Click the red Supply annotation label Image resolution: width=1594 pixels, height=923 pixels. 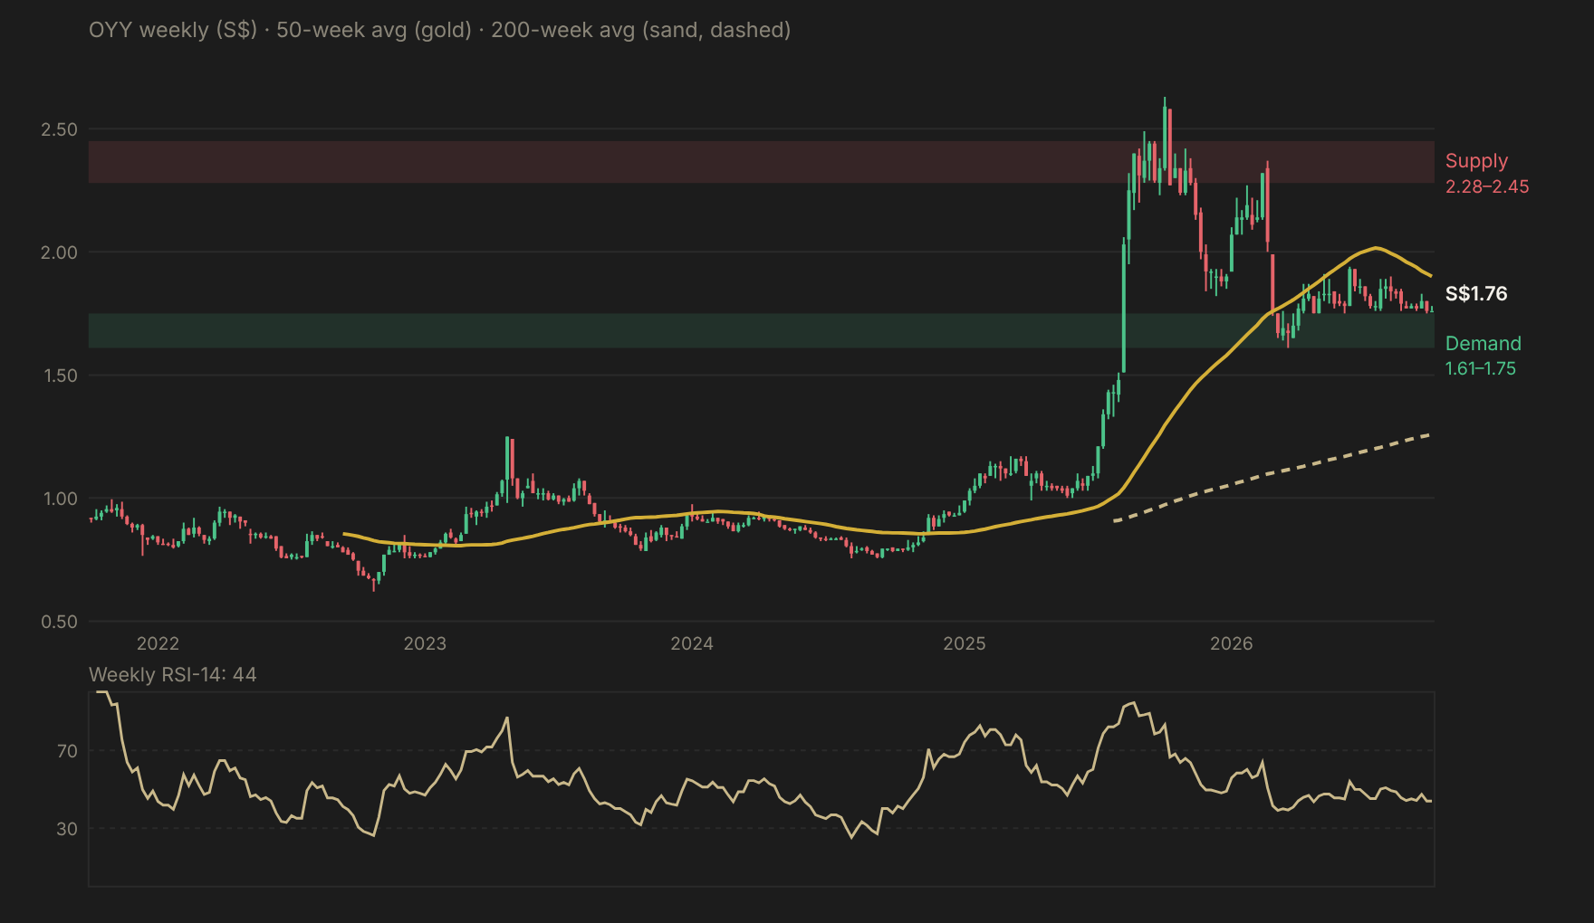tap(1476, 161)
